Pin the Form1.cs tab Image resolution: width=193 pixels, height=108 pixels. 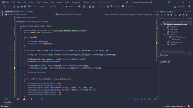click(14, 12)
